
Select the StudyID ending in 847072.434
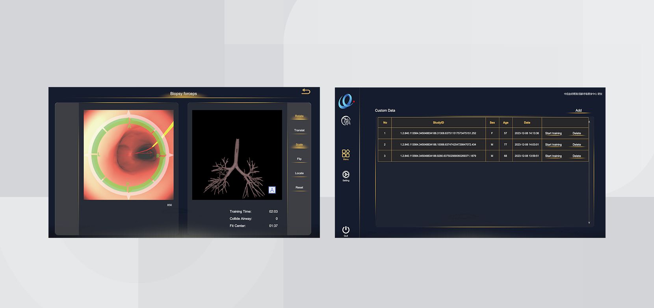point(438,145)
